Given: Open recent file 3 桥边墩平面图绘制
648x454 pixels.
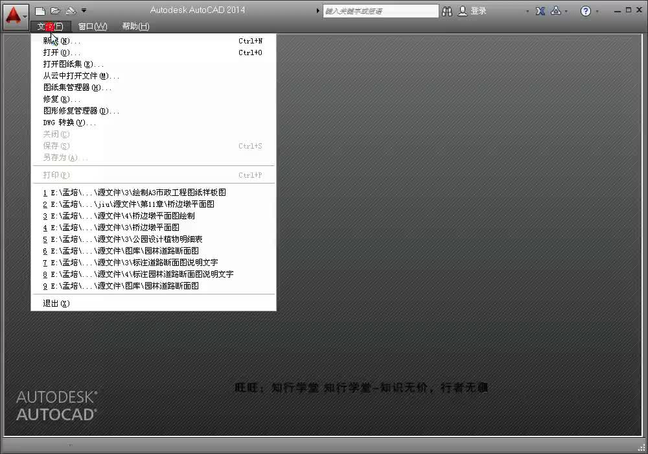Looking at the screenshot, I should [x=154, y=216].
